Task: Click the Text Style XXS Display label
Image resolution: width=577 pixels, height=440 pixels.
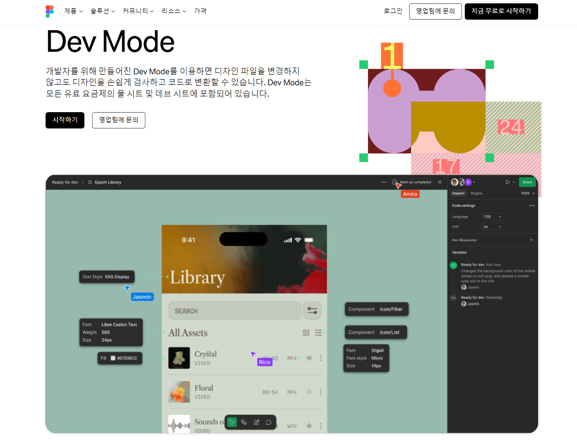Action: pyautogui.click(x=107, y=277)
